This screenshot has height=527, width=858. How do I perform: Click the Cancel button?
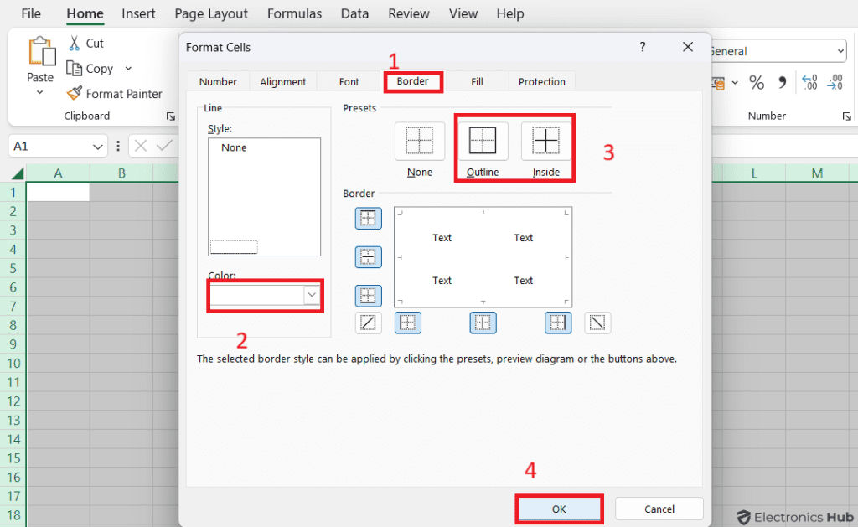[x=659, y=509]
